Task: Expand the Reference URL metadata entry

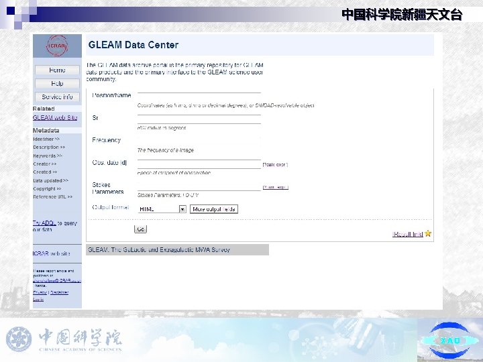Action: point(53,196)
